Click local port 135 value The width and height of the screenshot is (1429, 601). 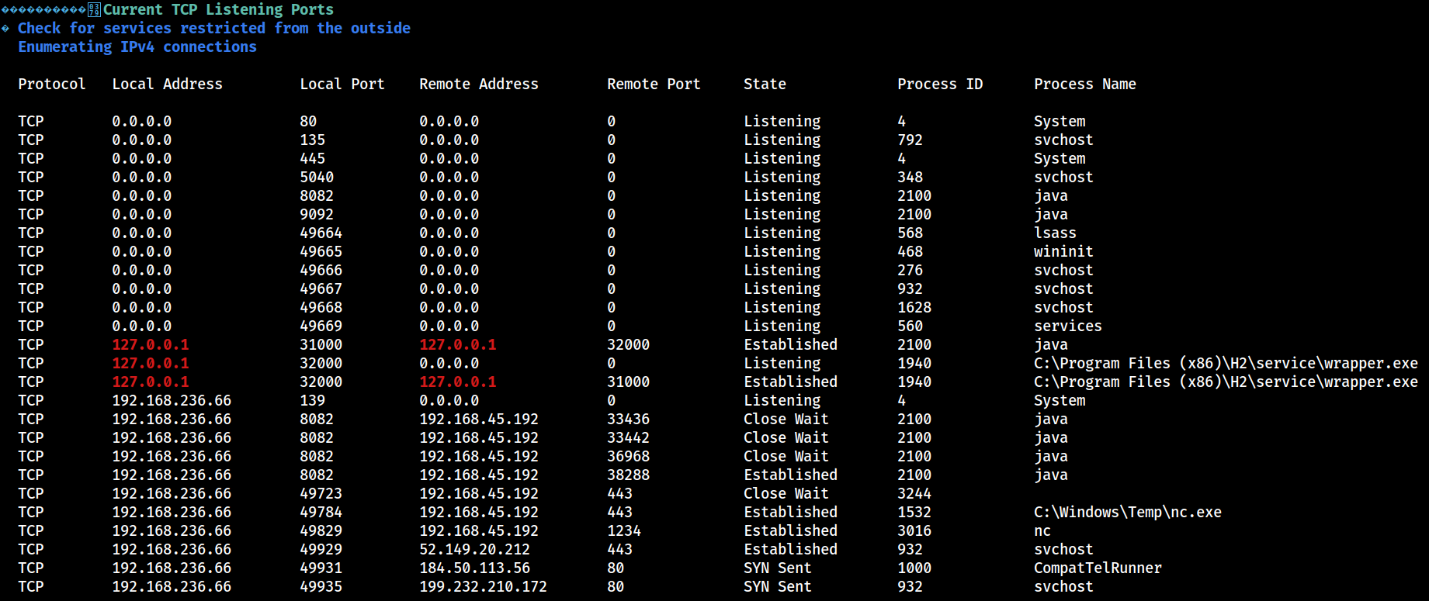tap(313, 140)
